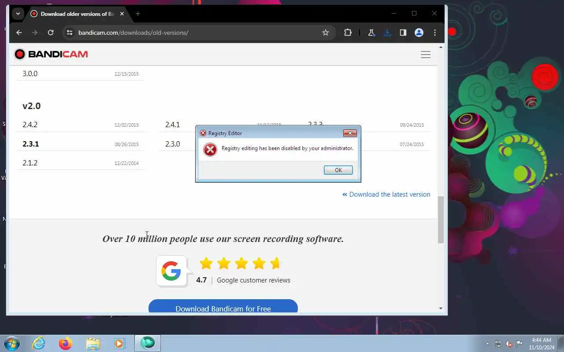Download Bandicam version 2.4.2
The width and height of the screenshot is (564, 352).
click(30, 125)
